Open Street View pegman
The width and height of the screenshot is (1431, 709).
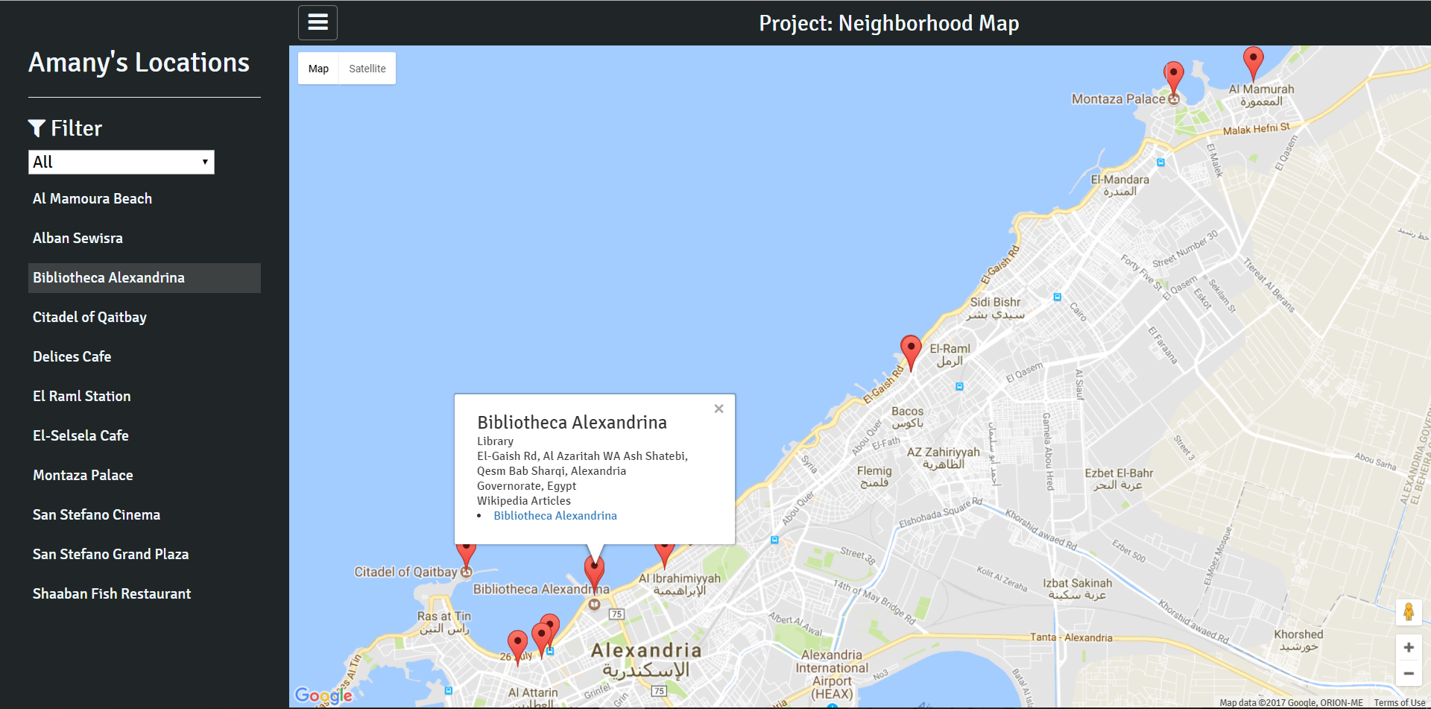(x=1409, y=612)
